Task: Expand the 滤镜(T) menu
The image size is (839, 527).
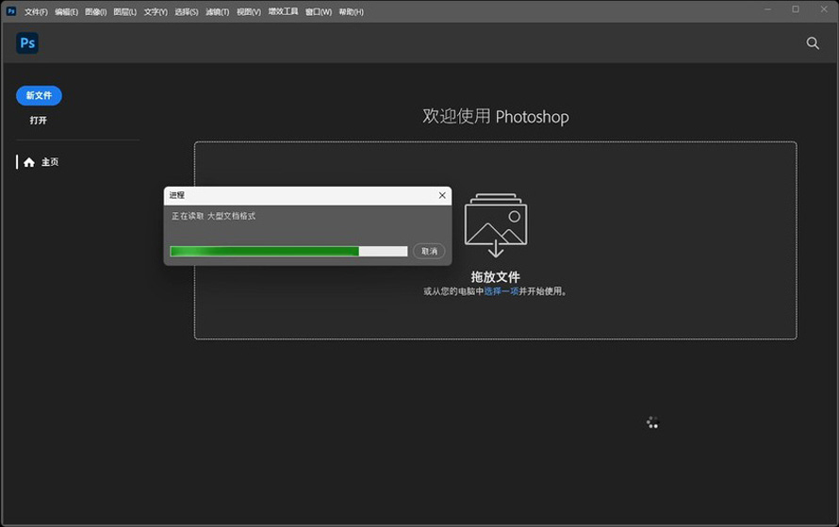Action: [217, 12]
